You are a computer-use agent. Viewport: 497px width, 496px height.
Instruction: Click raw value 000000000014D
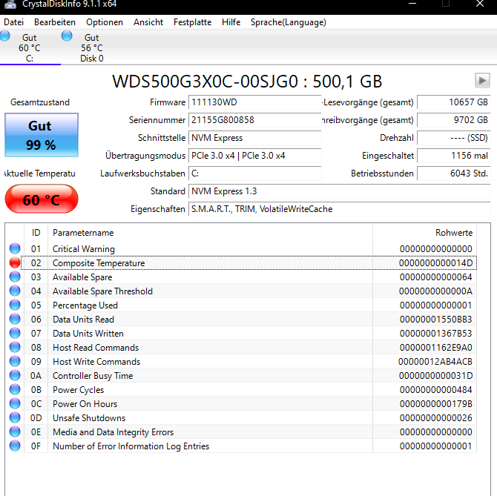coord(436,263)
